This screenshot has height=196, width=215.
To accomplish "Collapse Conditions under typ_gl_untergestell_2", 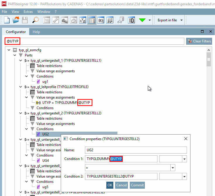I will tap(27, 129).
